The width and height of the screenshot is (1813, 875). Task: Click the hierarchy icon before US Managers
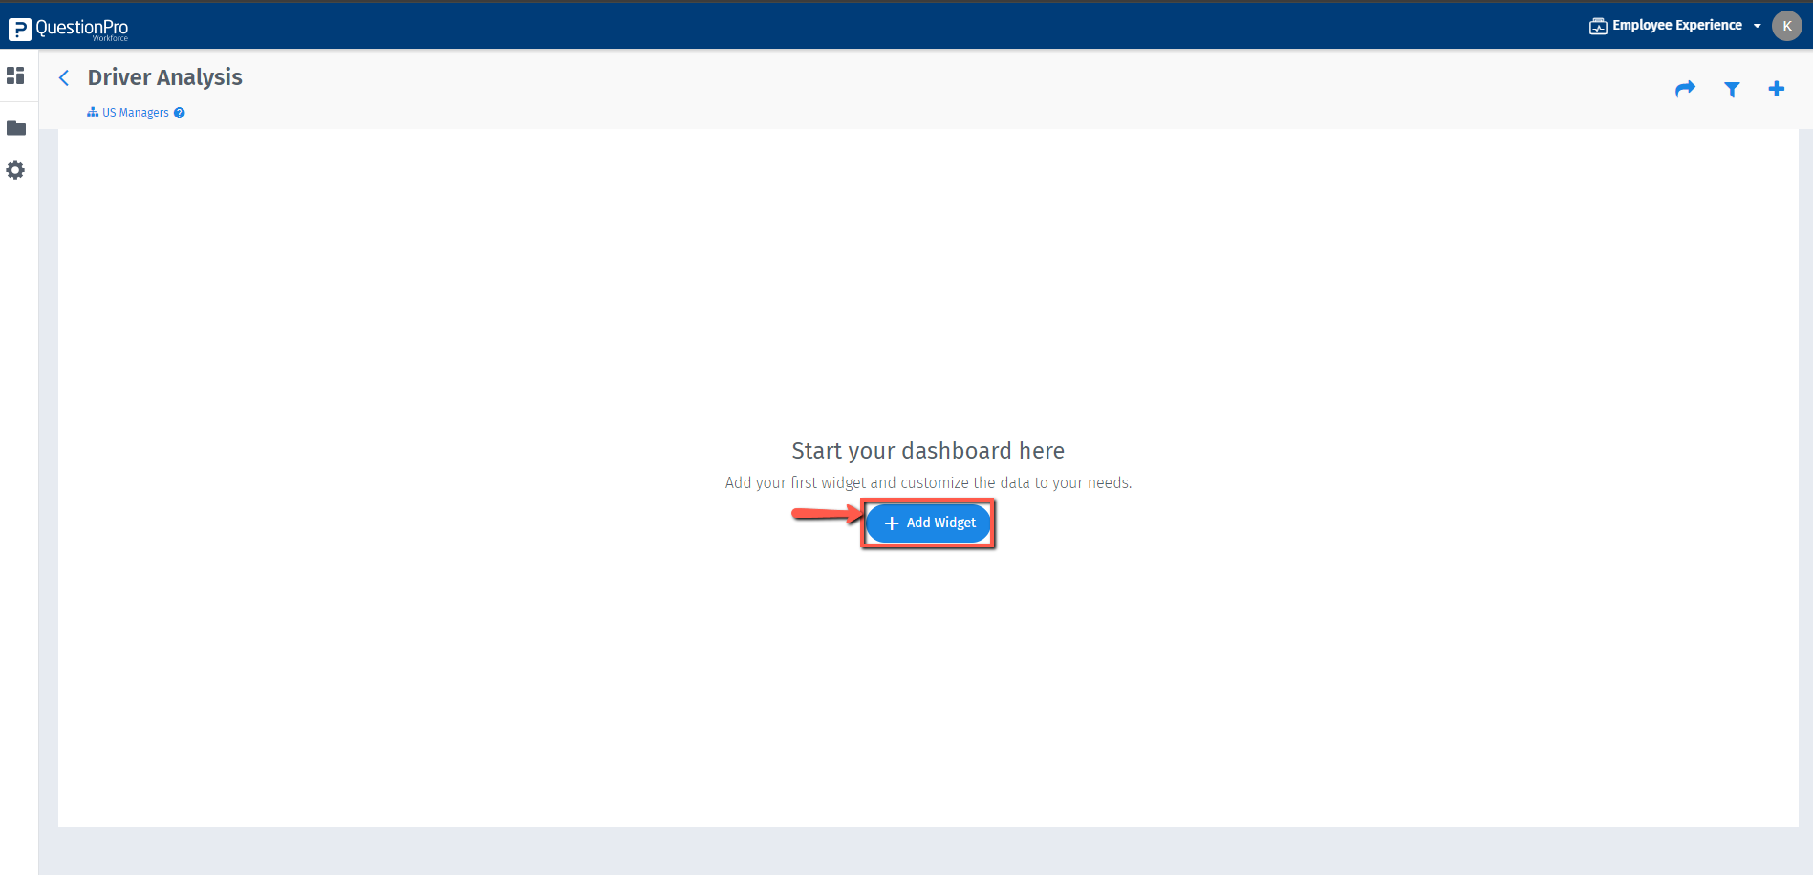[x=91, y=112]
